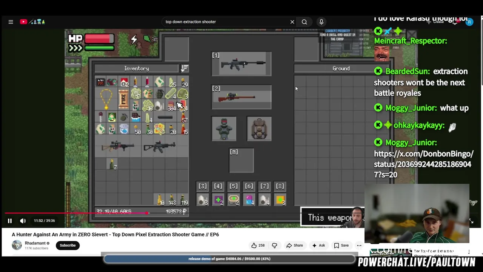Click weapon slot 2 red sniper rifle

coord(241,97)
